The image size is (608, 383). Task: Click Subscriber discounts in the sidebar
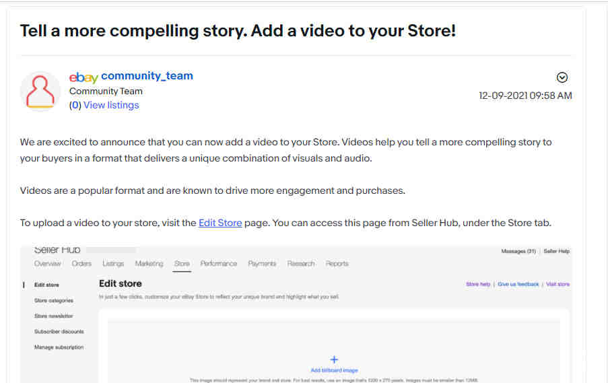[59, 331]
